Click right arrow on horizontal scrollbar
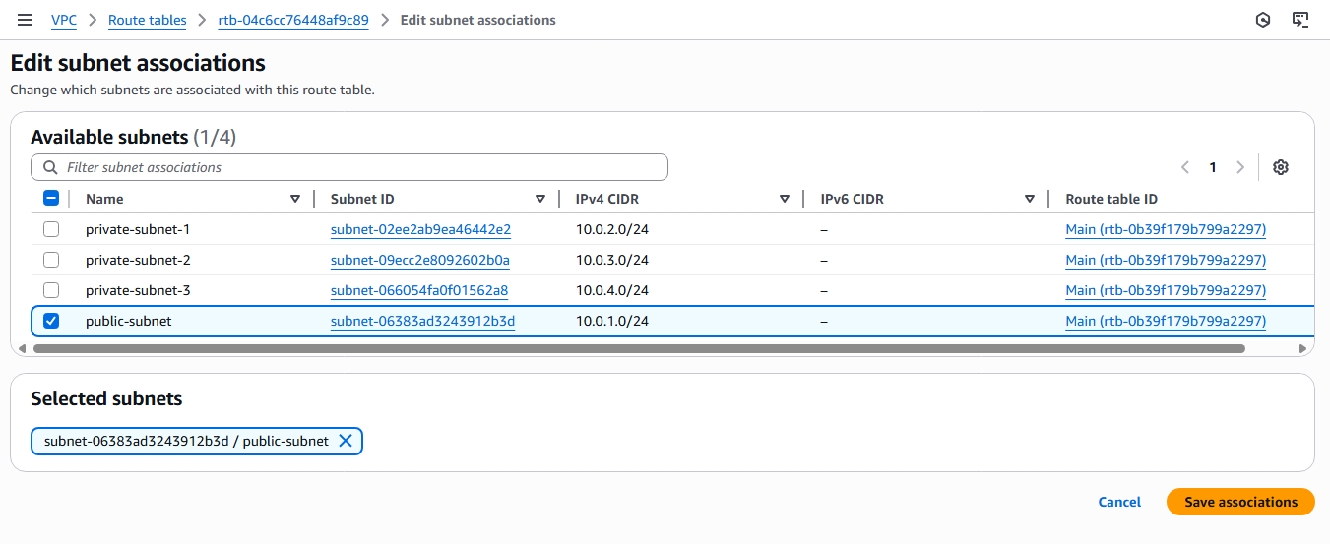 pyautogui.click(x=1303, y=348)
